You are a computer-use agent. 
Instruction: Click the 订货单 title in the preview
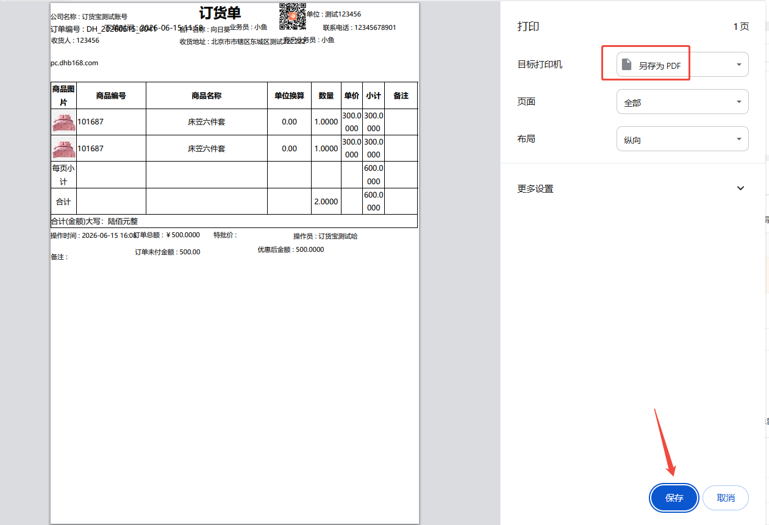(220, 13)
